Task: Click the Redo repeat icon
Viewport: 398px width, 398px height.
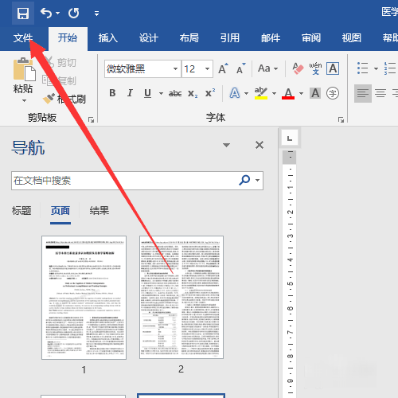Action: pyautogui.click(x=74, y=13)
